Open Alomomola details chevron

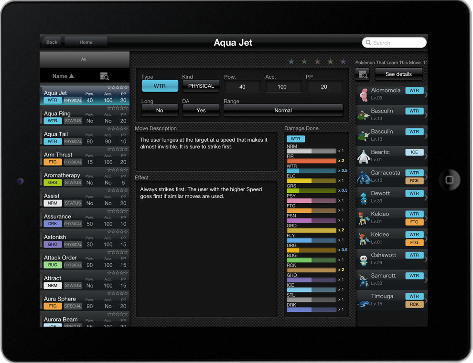pyautogui.click(x=426, y=95)
